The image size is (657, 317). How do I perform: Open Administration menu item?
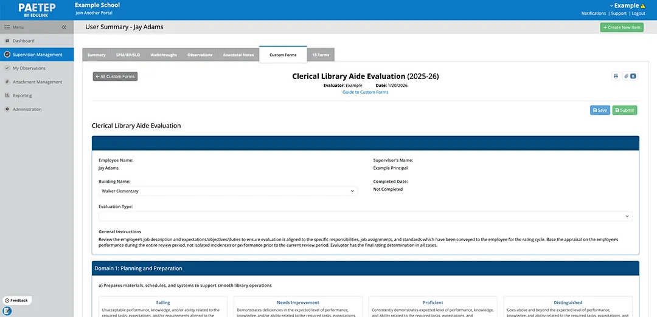(37, 109)
